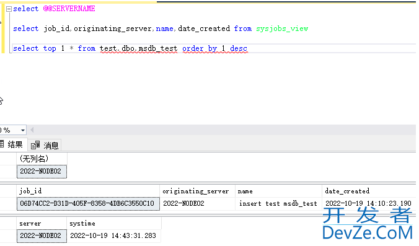Click 'order by 1 desc' clause text
The height and width of the screenshot is (246, 419).
pos(215,48)
